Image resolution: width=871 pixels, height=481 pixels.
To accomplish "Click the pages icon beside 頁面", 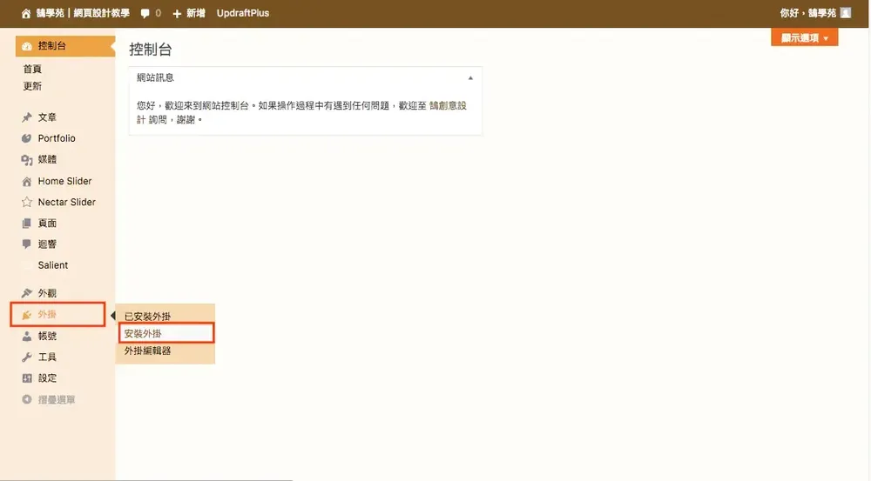I will (27, 223).
